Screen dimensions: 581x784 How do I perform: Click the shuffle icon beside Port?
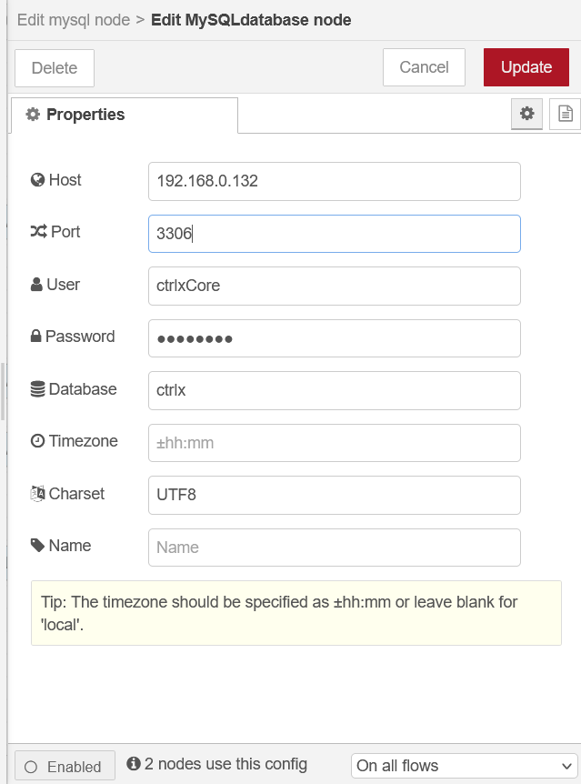point(37,232)
